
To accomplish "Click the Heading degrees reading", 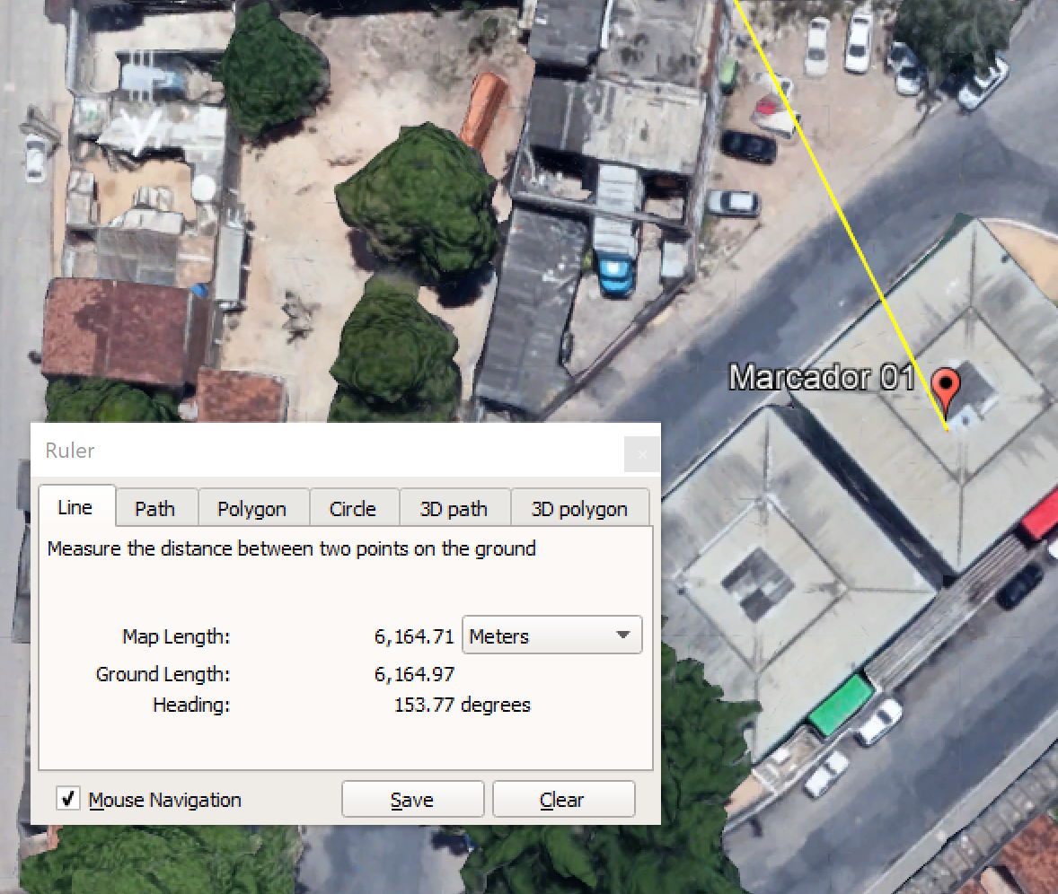I will [x=462, y=705].
